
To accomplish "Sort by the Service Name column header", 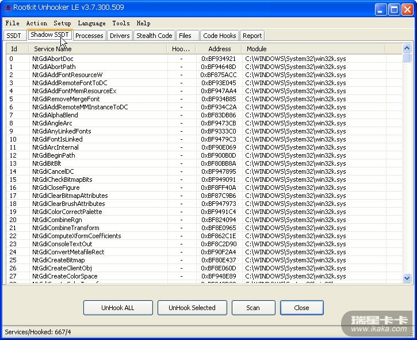I will click(98, 49).
